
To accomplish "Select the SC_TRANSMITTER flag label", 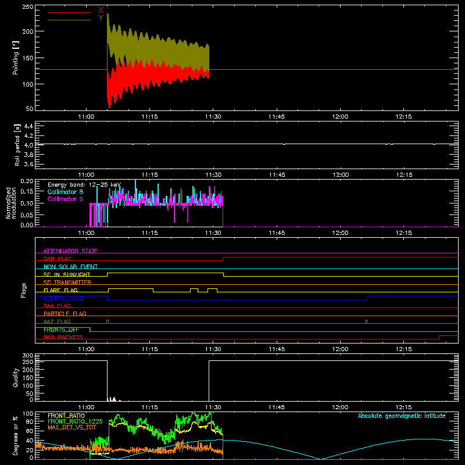I will 67,282.
